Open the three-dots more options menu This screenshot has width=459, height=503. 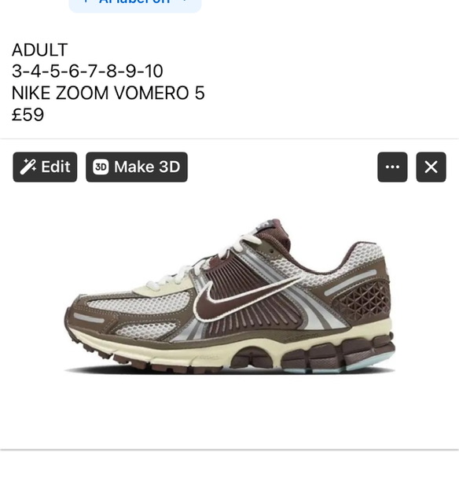392,167
